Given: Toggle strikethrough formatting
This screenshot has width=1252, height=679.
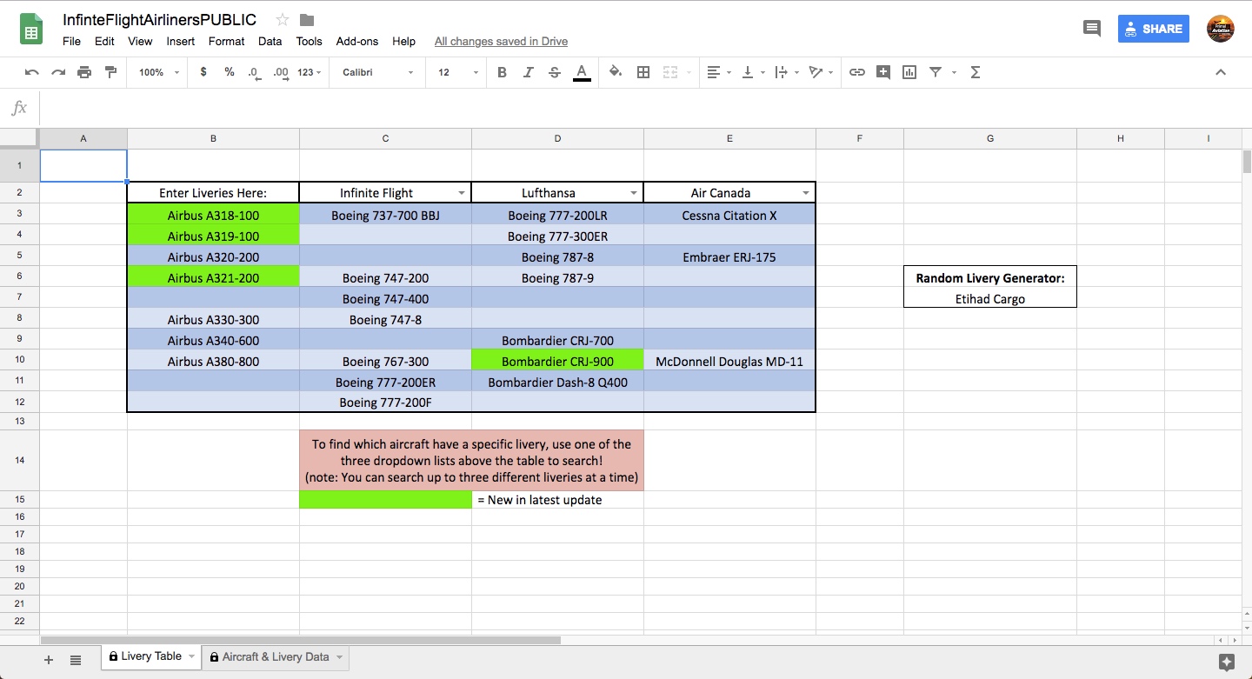Looking at the screenshot, I should (x=555, y=72).
